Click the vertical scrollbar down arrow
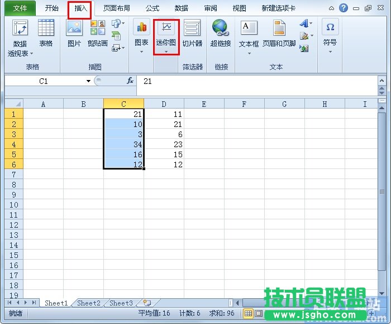 coord(382,293)
